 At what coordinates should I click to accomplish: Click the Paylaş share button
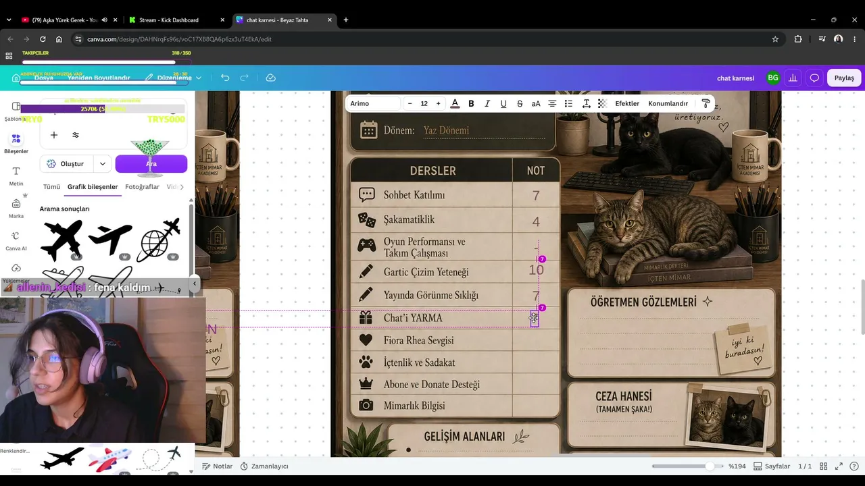844,78
